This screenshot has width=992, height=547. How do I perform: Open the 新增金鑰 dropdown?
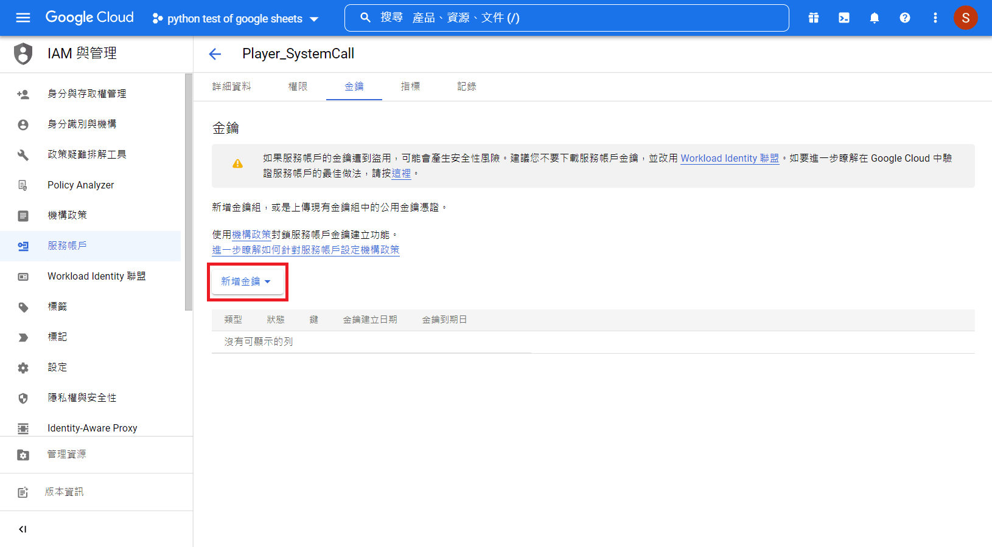point(247,281)
